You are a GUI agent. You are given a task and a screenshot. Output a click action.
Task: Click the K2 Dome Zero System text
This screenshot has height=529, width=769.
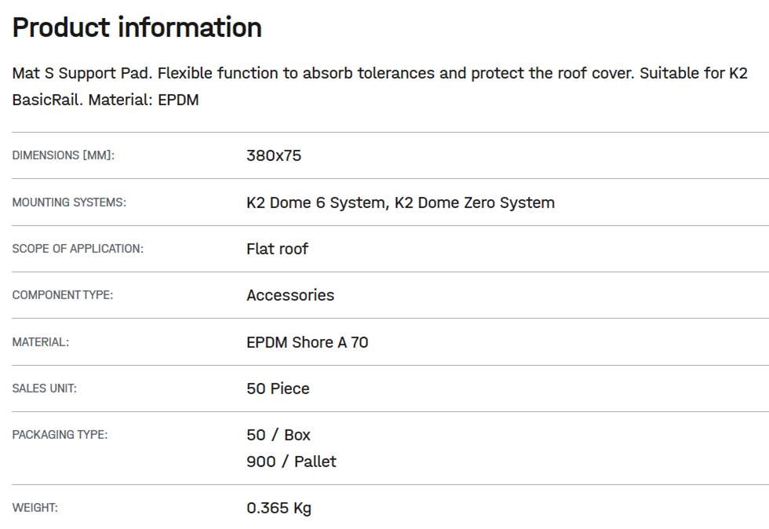point(475,202)
